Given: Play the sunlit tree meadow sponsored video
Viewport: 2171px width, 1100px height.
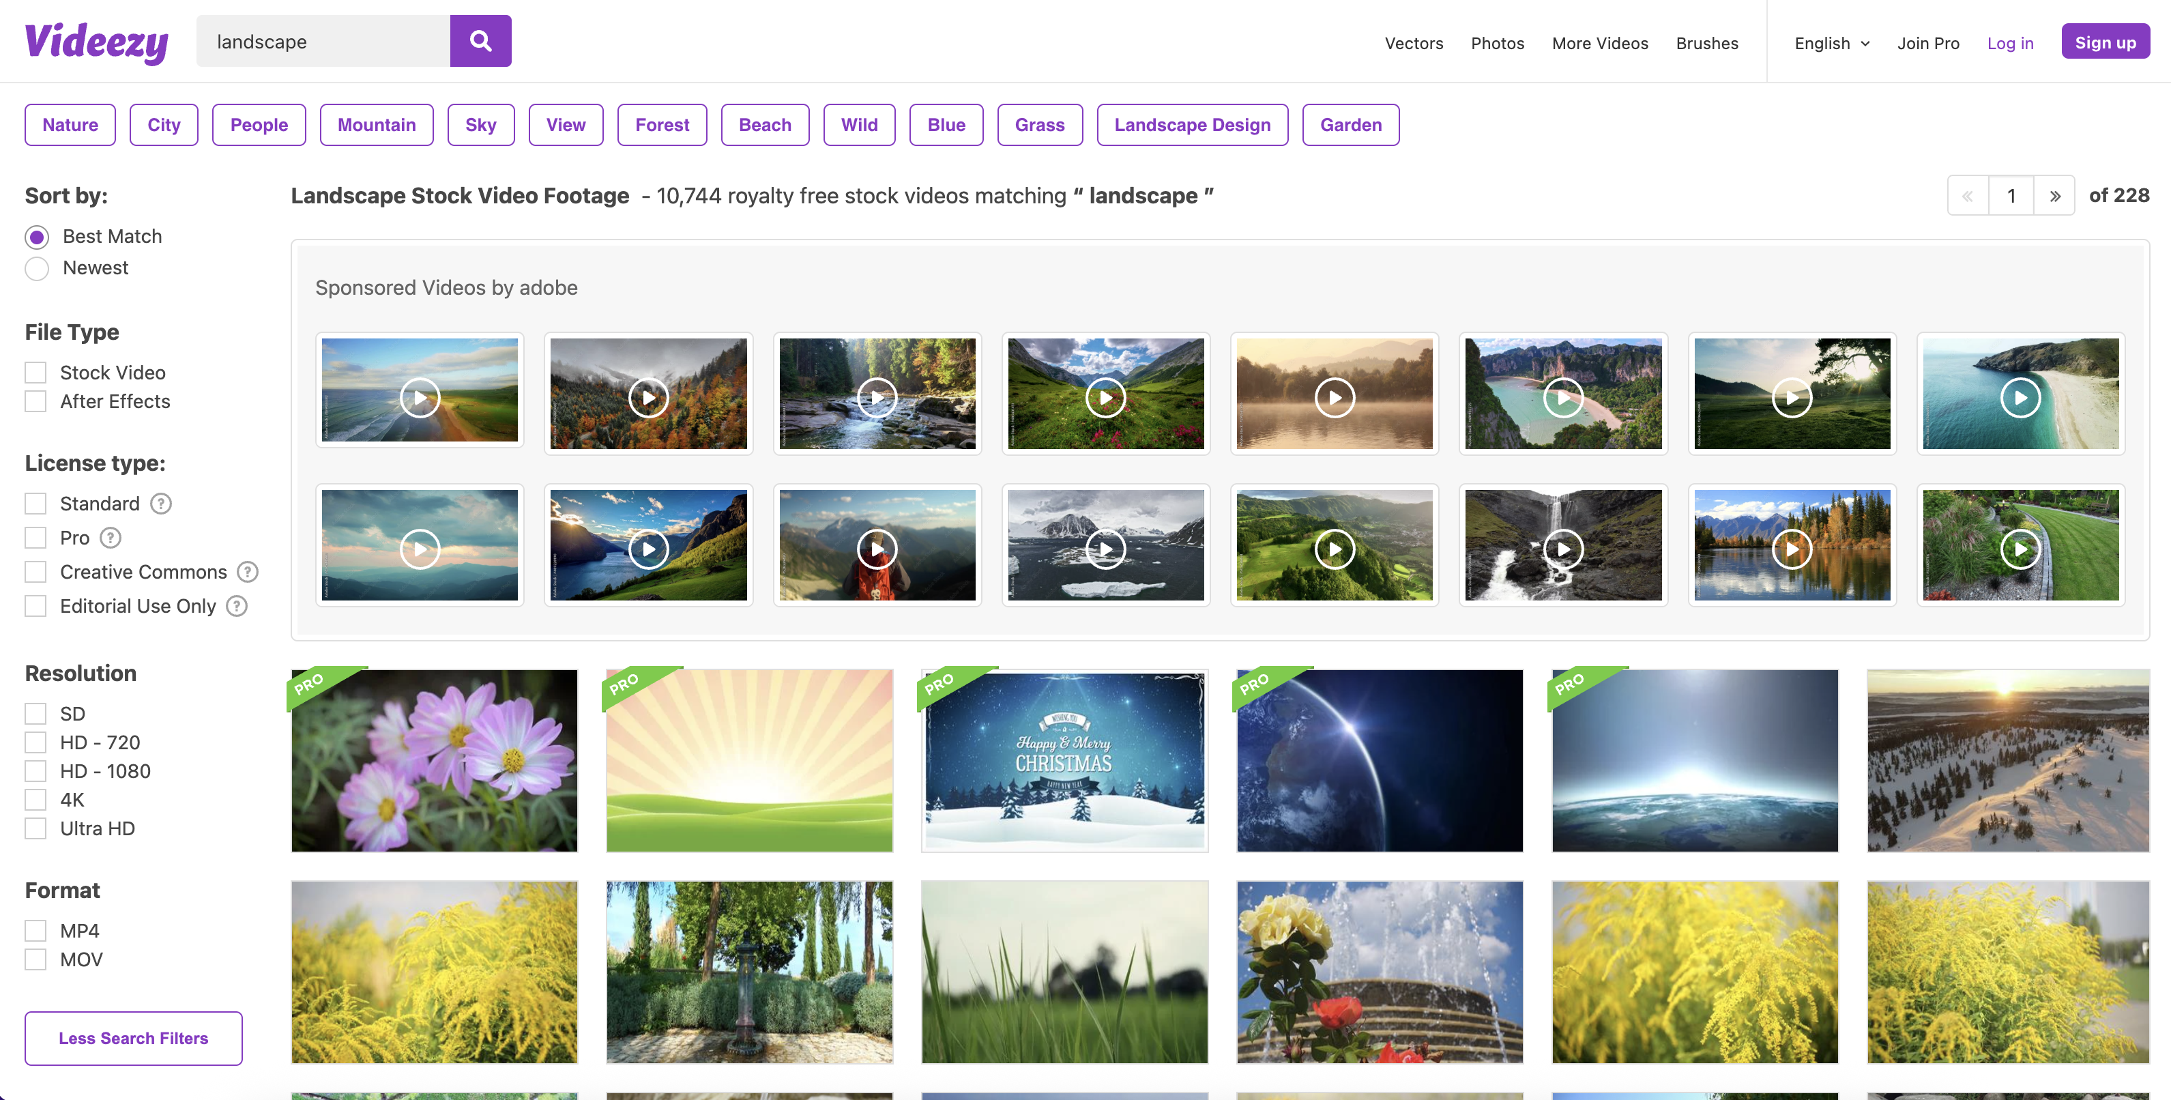Looking at the screenshot, I should (x=1792, y=393).
